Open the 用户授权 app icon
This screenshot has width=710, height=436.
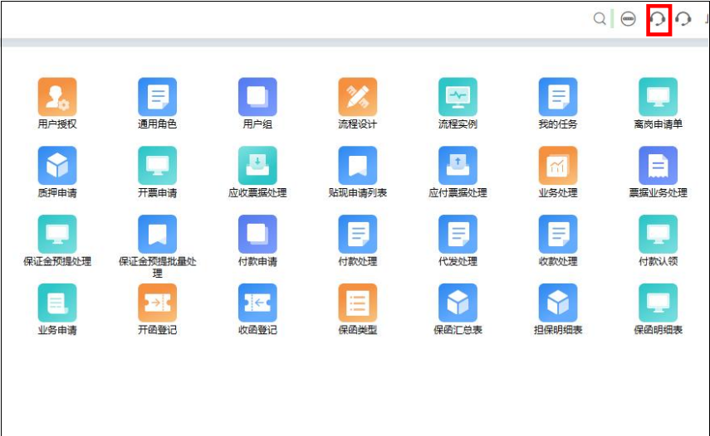click(57, 97)
